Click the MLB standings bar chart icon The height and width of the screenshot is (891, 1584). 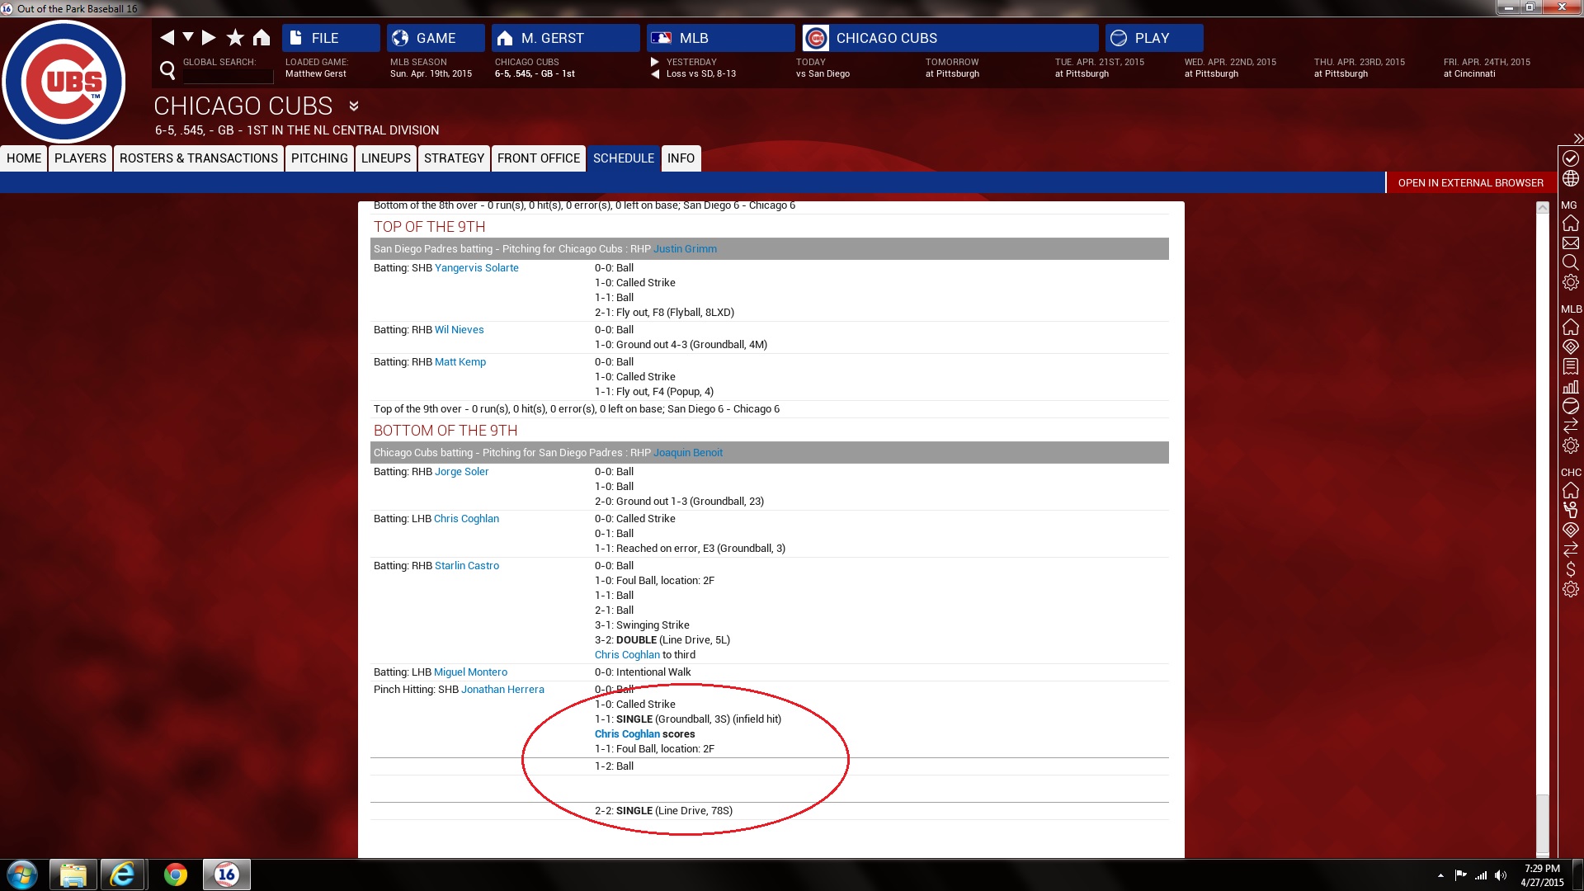tap(1570, 386)
